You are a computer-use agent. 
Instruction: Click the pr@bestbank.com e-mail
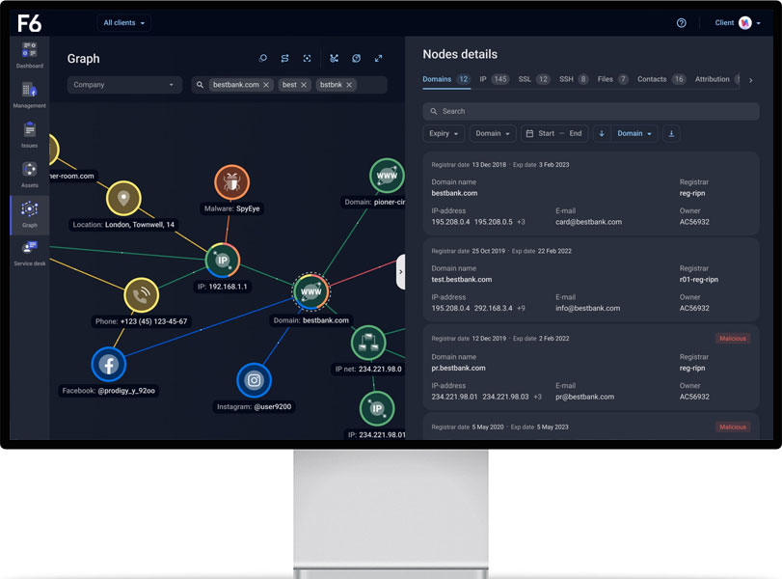pos(585,397)
